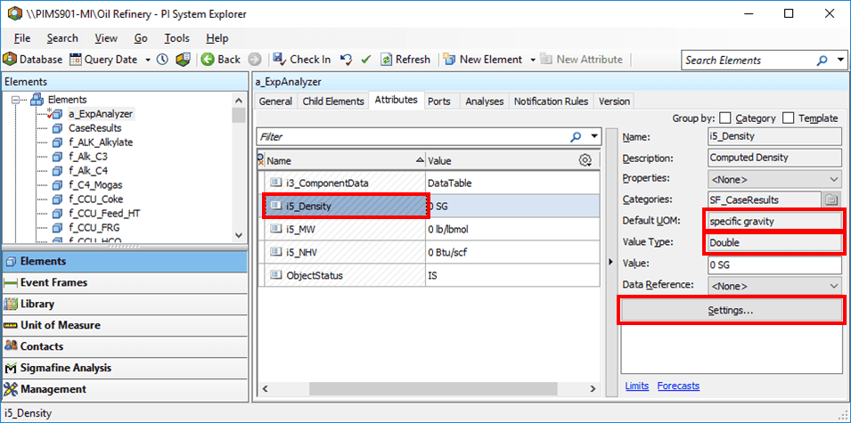Screen dimensions: 851x423
Task: Click the tree scrollbar down arrow
Action: pyautogui.click(x=238, y=235)
